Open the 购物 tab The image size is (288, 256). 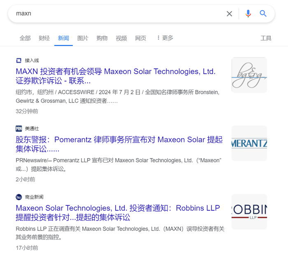pos(102,38)
